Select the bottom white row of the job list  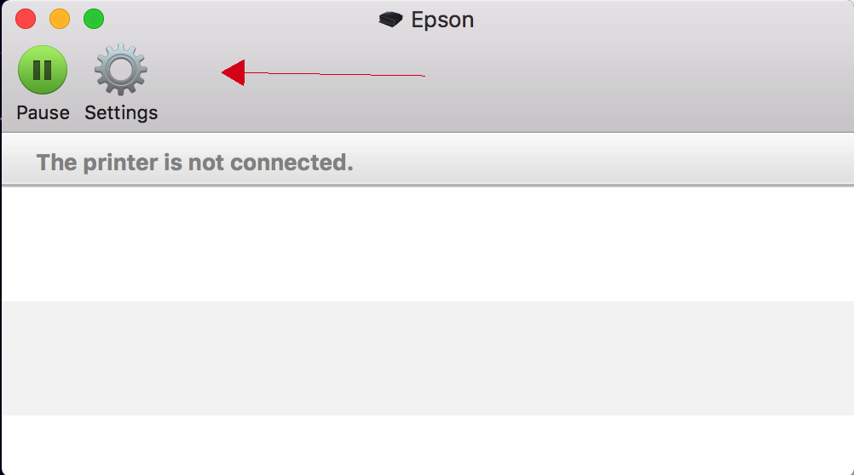pyautogui.click(x=428, y=445)
